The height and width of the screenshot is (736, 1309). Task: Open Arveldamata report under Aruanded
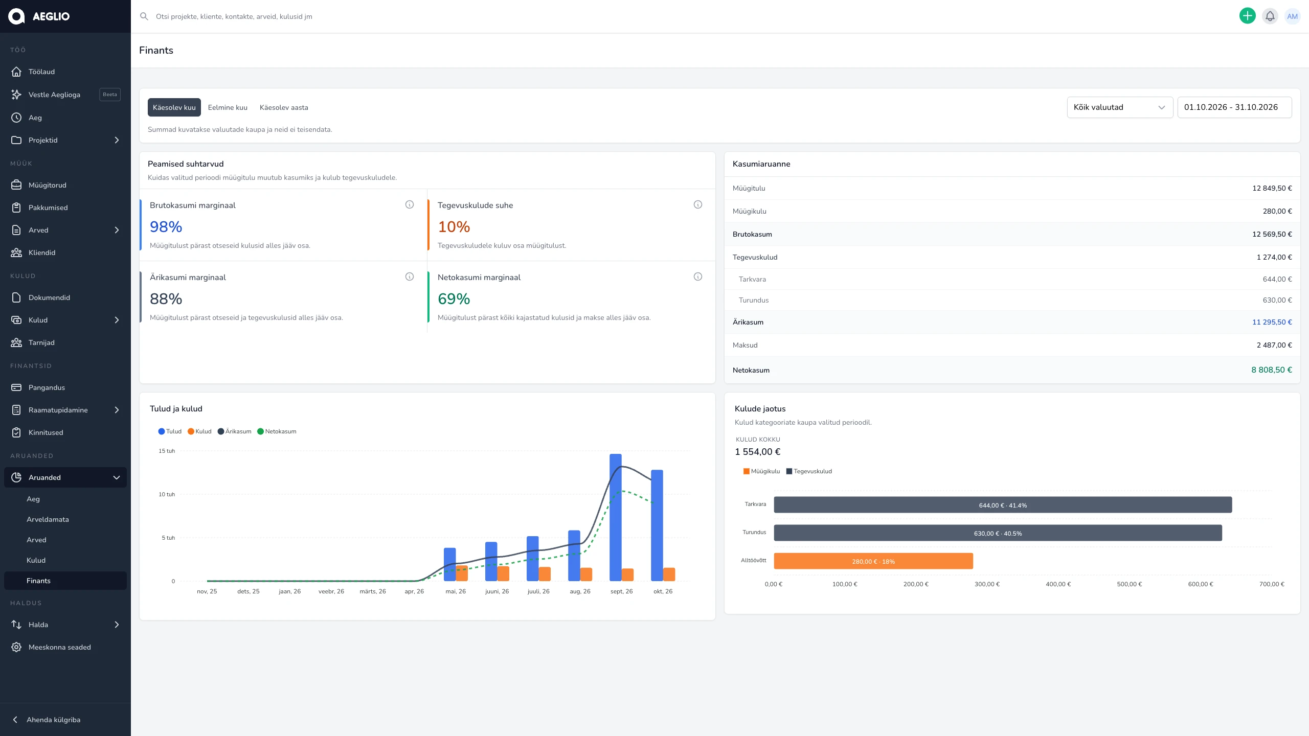coord(65,519)
